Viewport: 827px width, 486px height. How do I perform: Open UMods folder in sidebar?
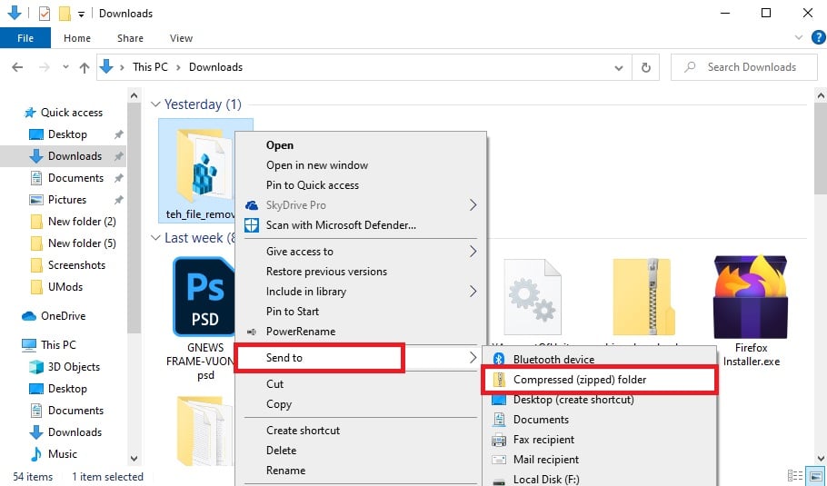(65, 287)
